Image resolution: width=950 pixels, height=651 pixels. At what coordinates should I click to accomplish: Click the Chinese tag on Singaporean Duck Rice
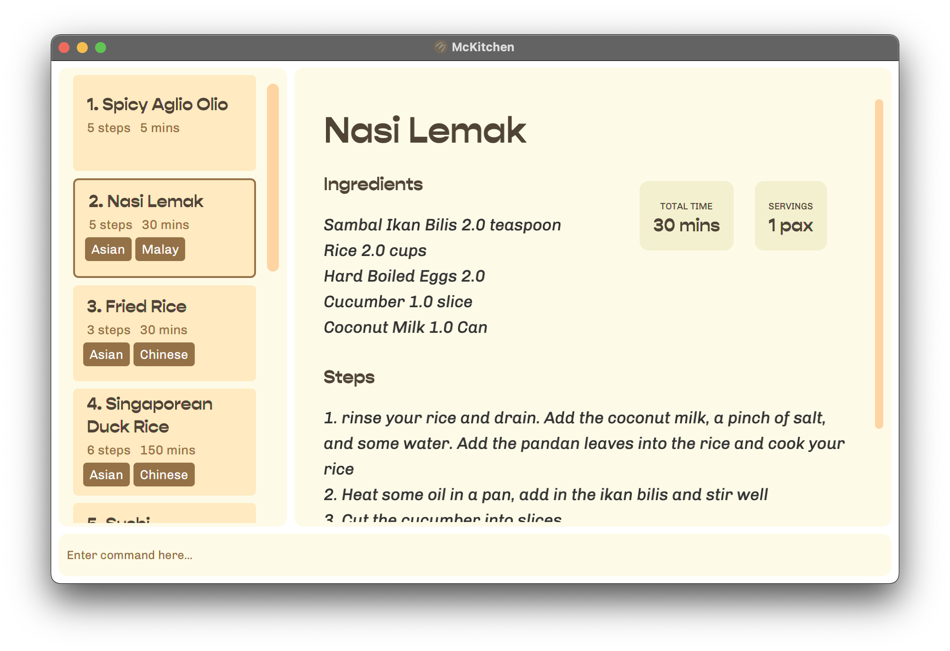[164, 475]
